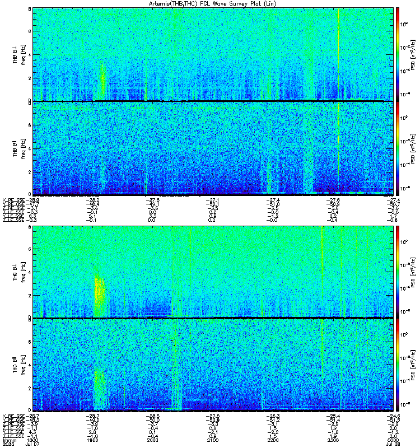Click the 1800 time tick label
This screenshot has width=420, height=448.
(32, 440)
